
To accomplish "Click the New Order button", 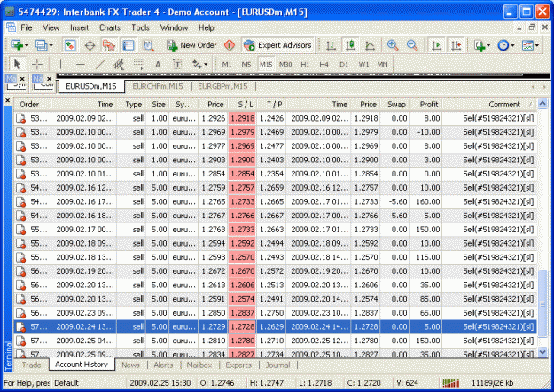I will coord(191,45).
